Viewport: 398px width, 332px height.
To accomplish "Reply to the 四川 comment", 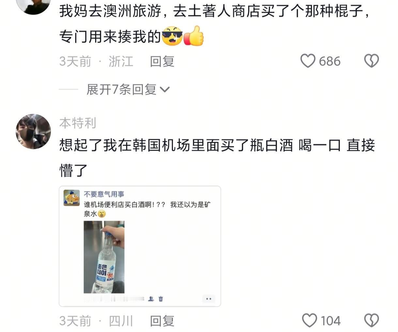I will click(162, 321).
